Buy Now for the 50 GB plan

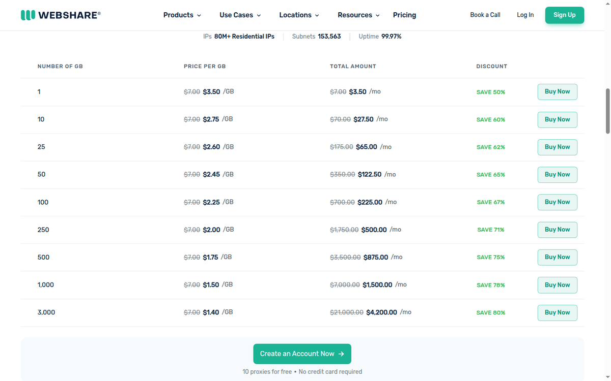pyautogui.click(x=558, y=174)
